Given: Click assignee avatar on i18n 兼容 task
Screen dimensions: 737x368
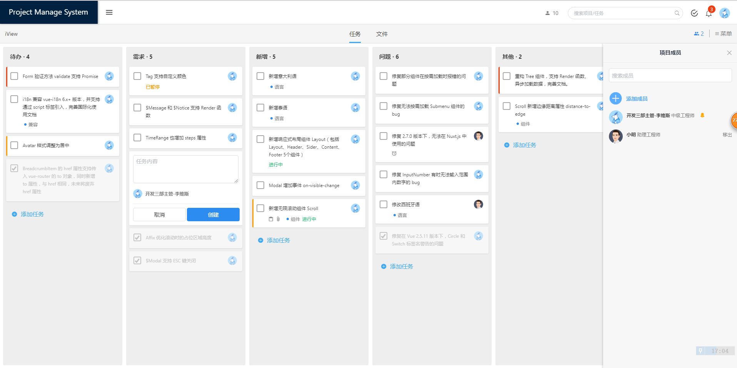Looking at the screenshot, I should coord(109,99).
